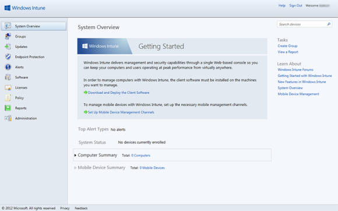
Task: Open Getting Started with Windows Intune link
Action: (x=305, y=76)
